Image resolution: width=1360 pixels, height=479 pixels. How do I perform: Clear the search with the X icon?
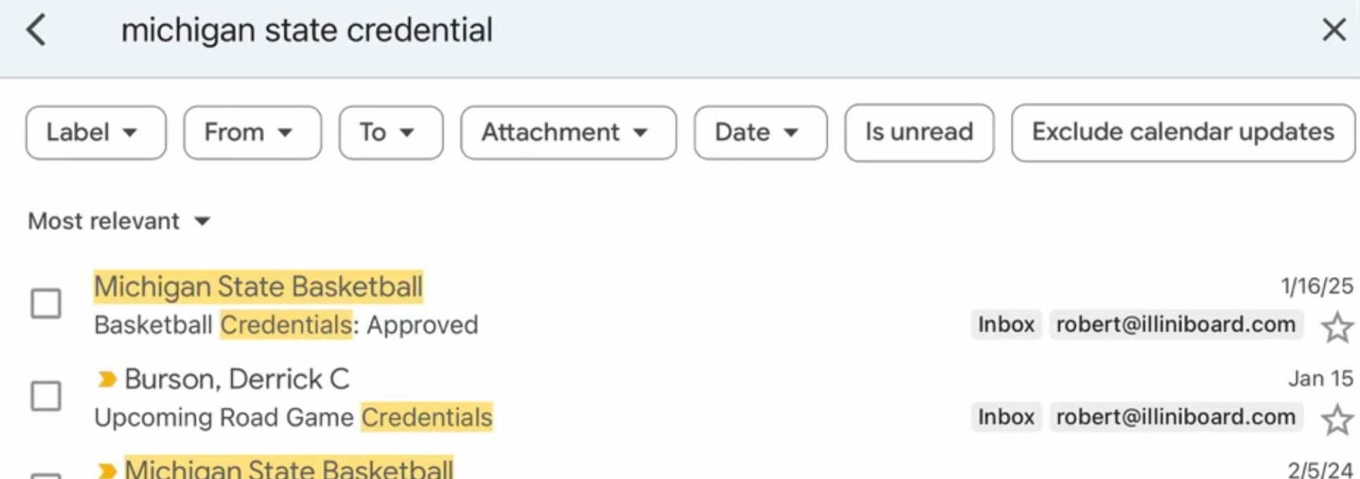pyautogui.click(x=1333, y=30)
